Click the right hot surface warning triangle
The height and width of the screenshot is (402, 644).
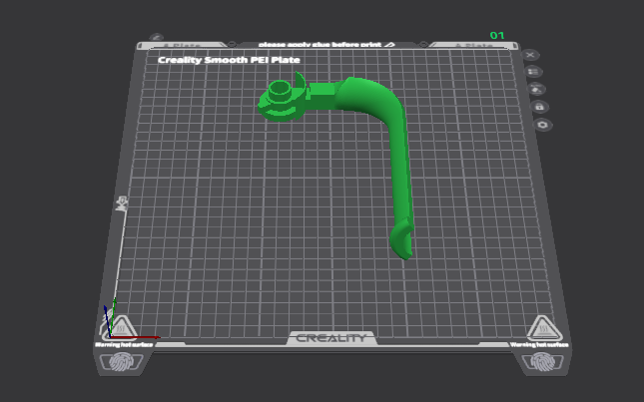pos(544,328)
